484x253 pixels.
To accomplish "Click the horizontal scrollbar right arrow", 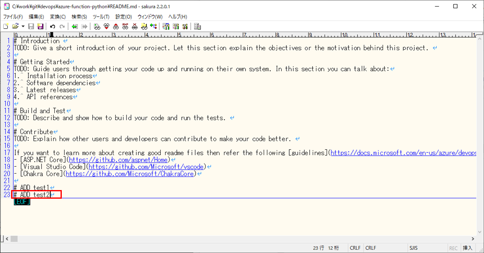I will coord(473,239).
